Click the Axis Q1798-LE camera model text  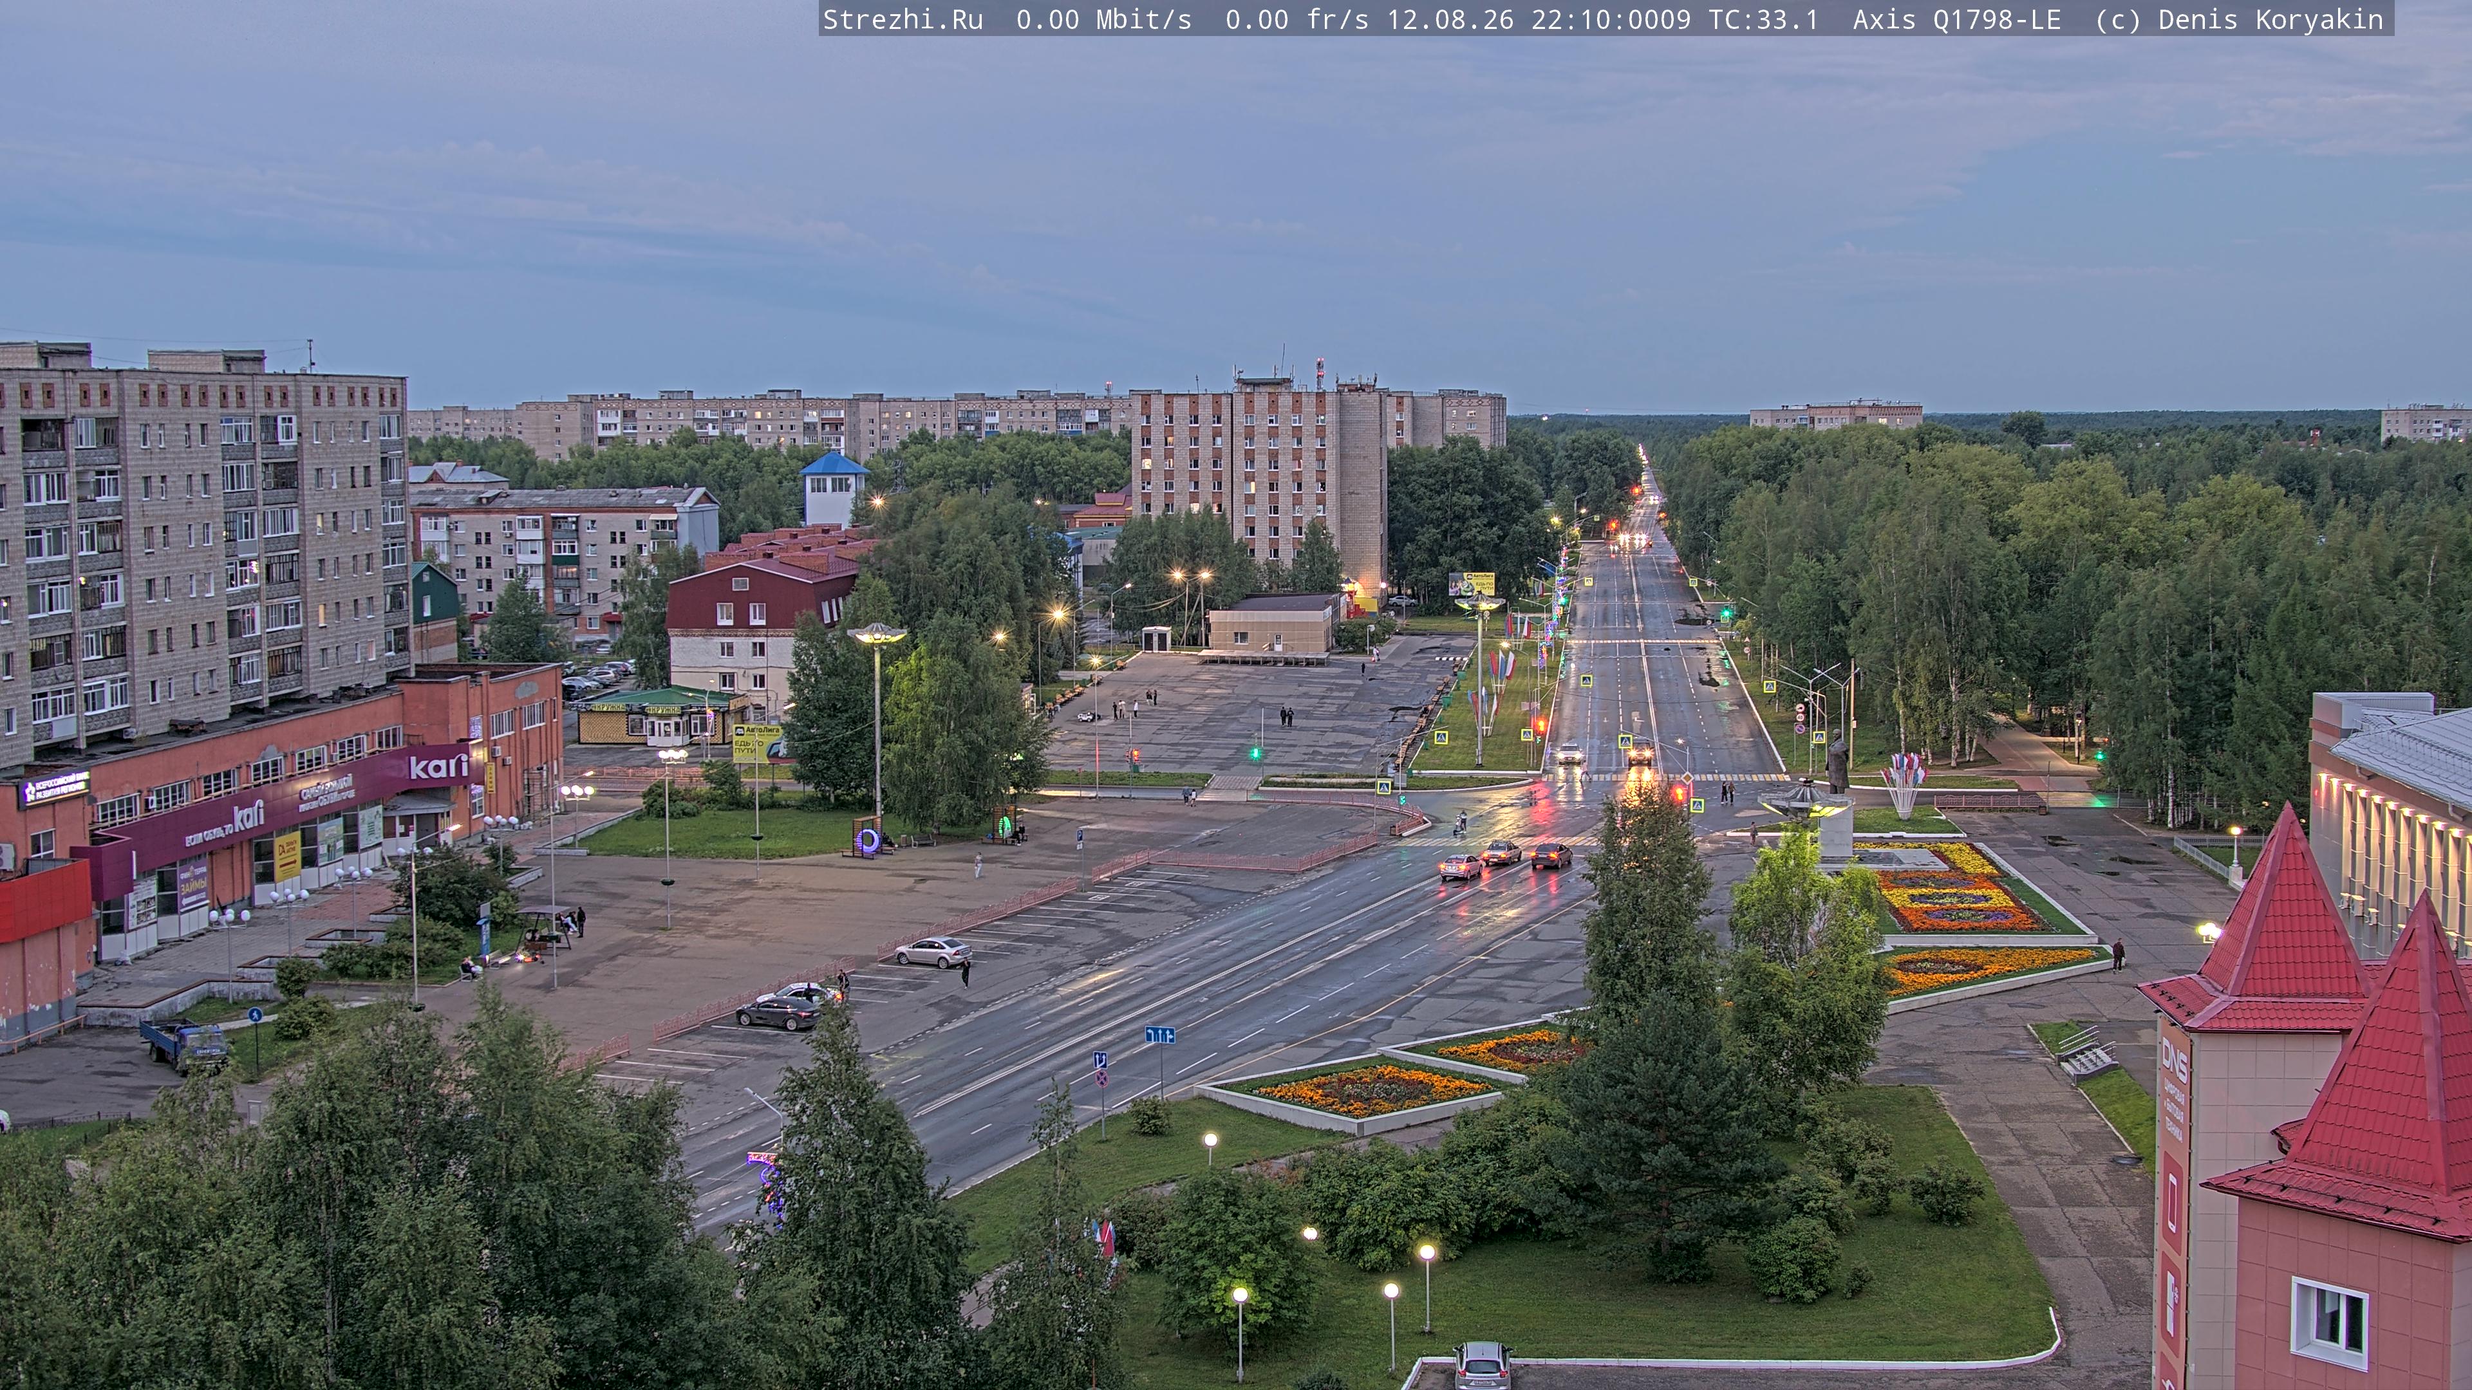(x=1957, y=20)
